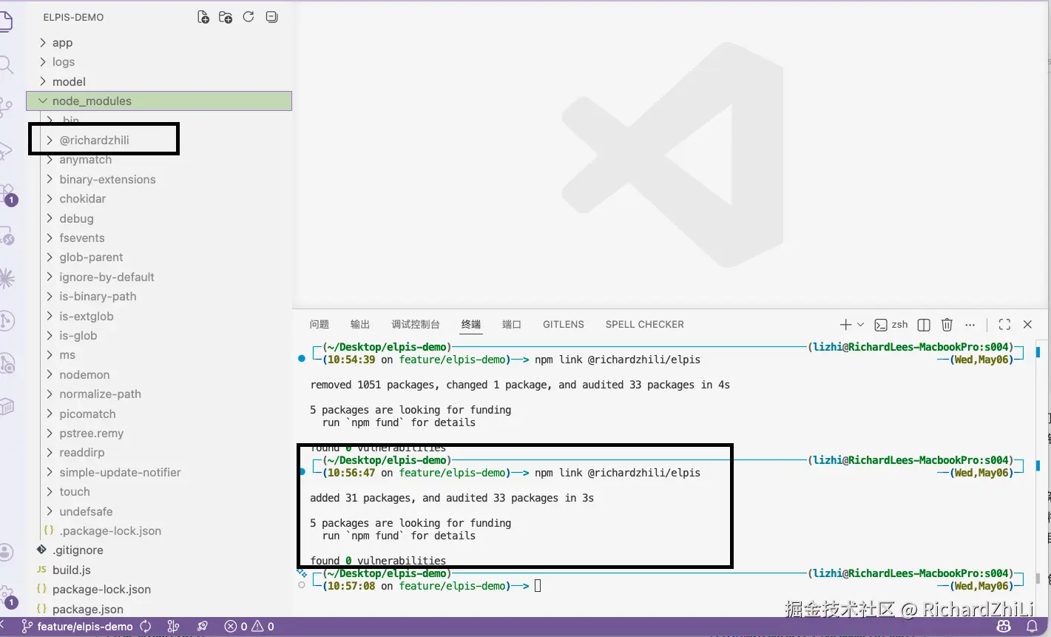This screenshot has width=1051, height=637.
Task: Create a new folder in ELPIS-DEMO explorer
Action: 226,17
